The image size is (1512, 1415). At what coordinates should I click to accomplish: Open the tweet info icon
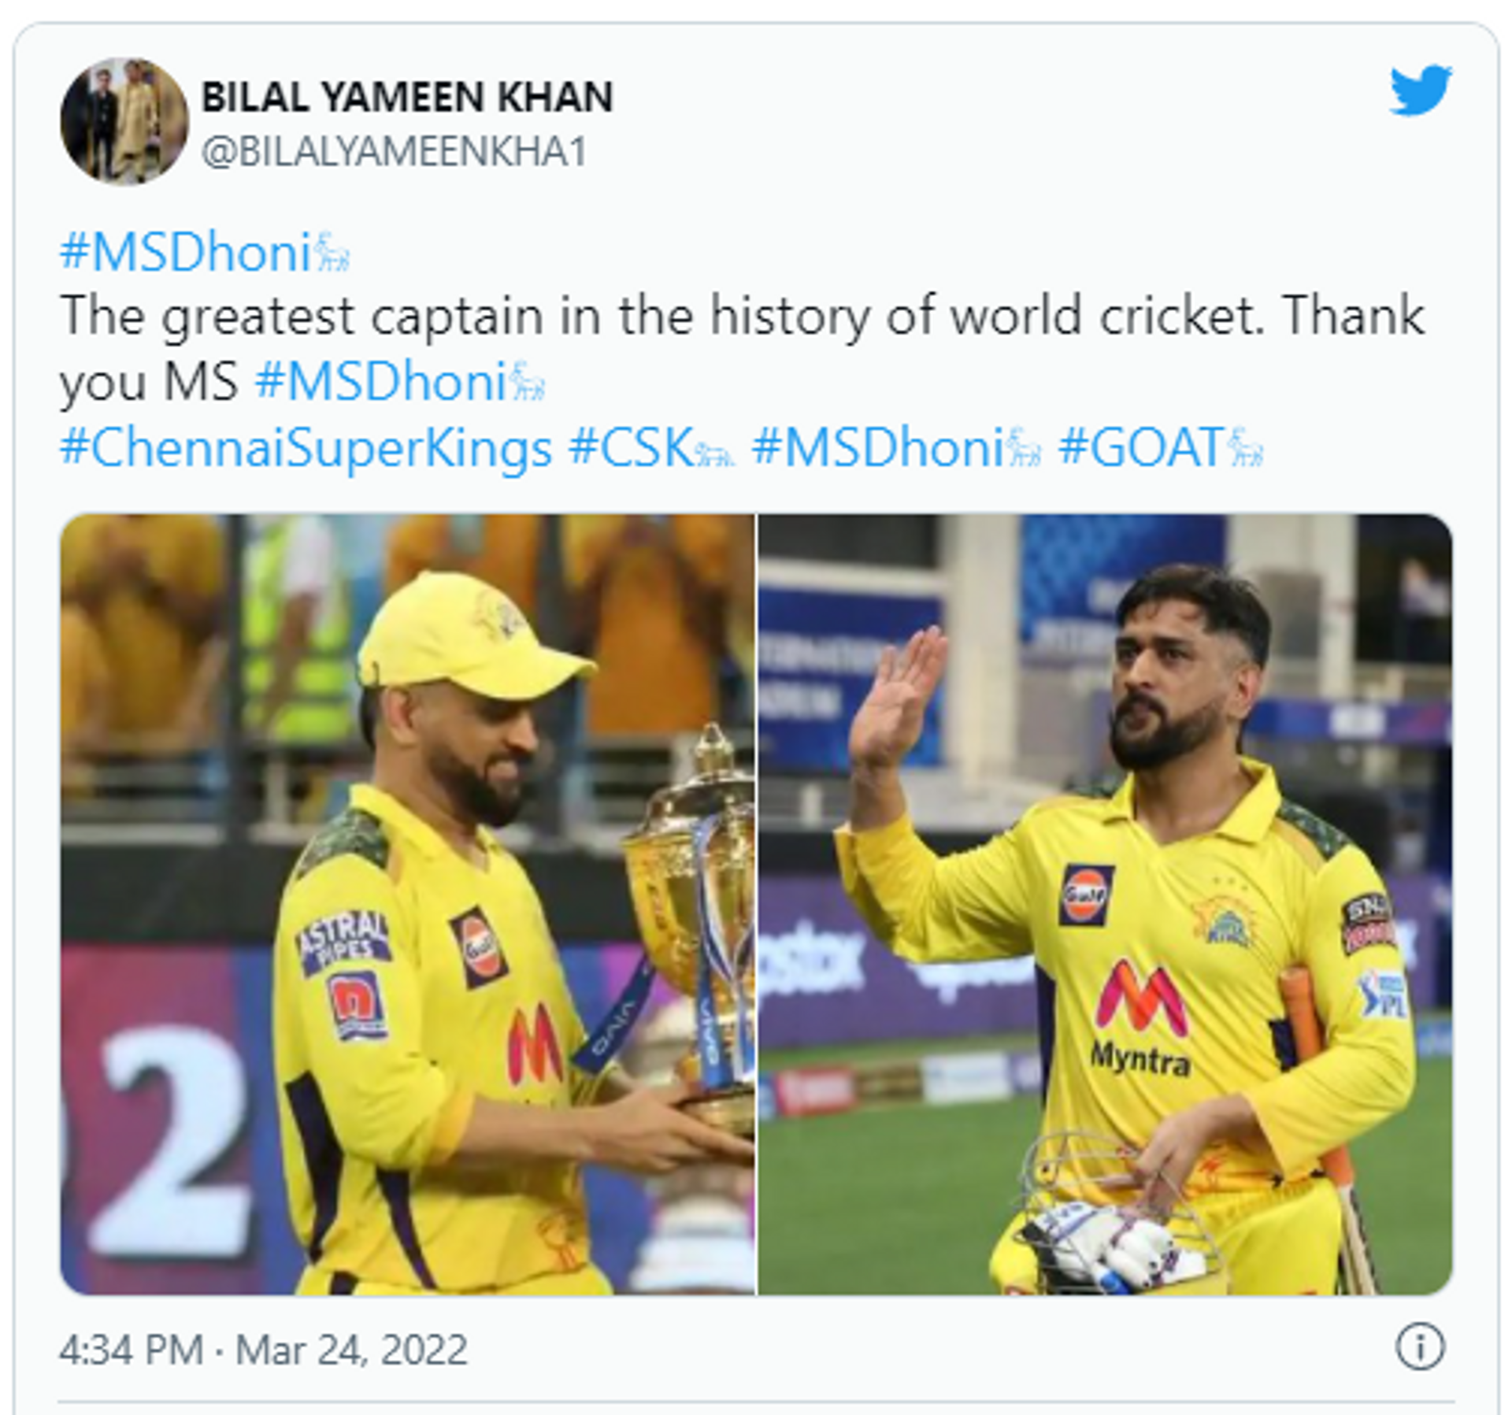point(1420,1347)
